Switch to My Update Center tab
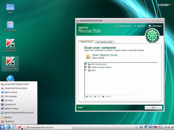The image size is (174, 130). pyautogui.click(x=104, y=42)
